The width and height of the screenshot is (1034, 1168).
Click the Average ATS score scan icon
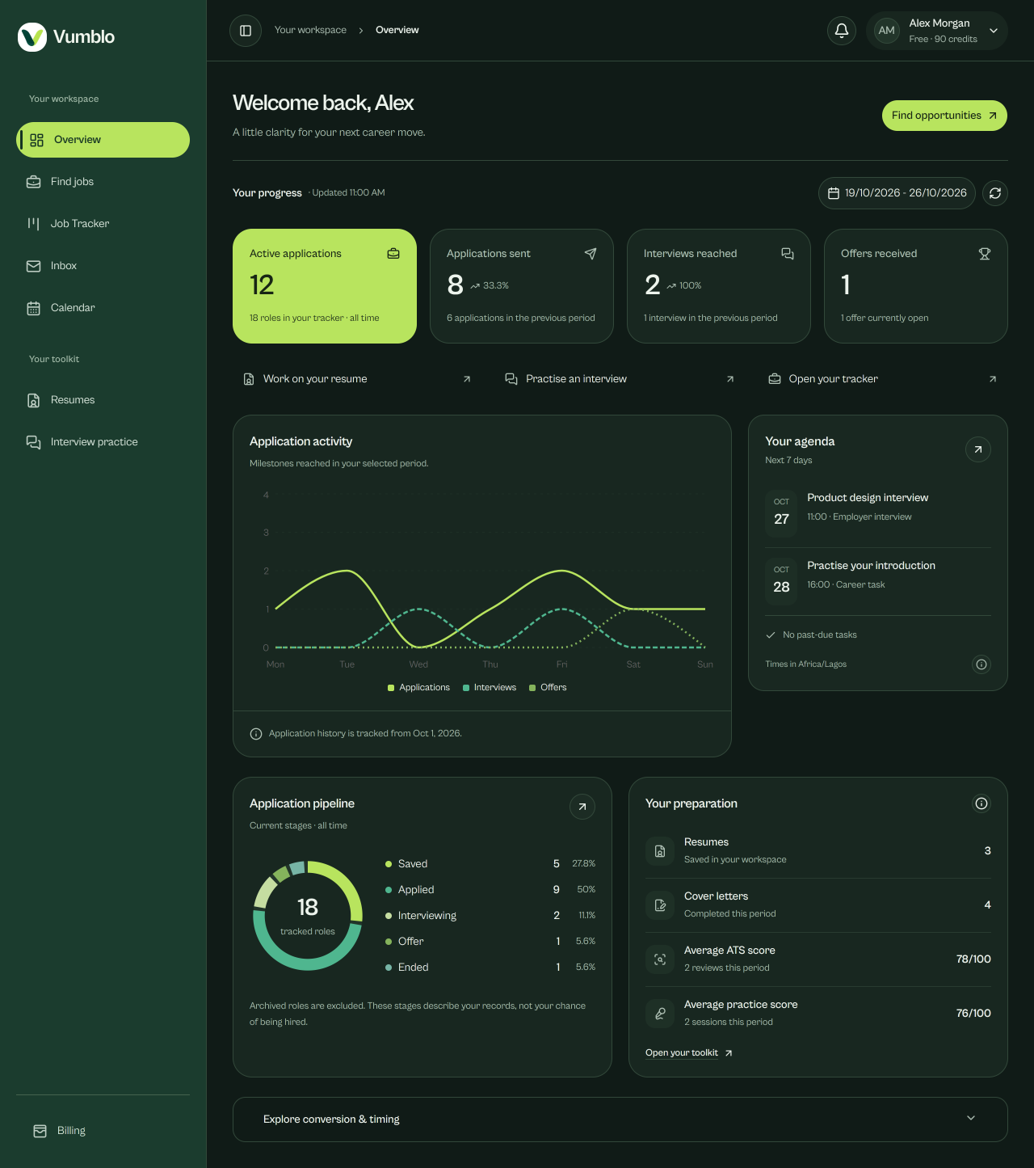pyautogui.click(x=660, y=959)
